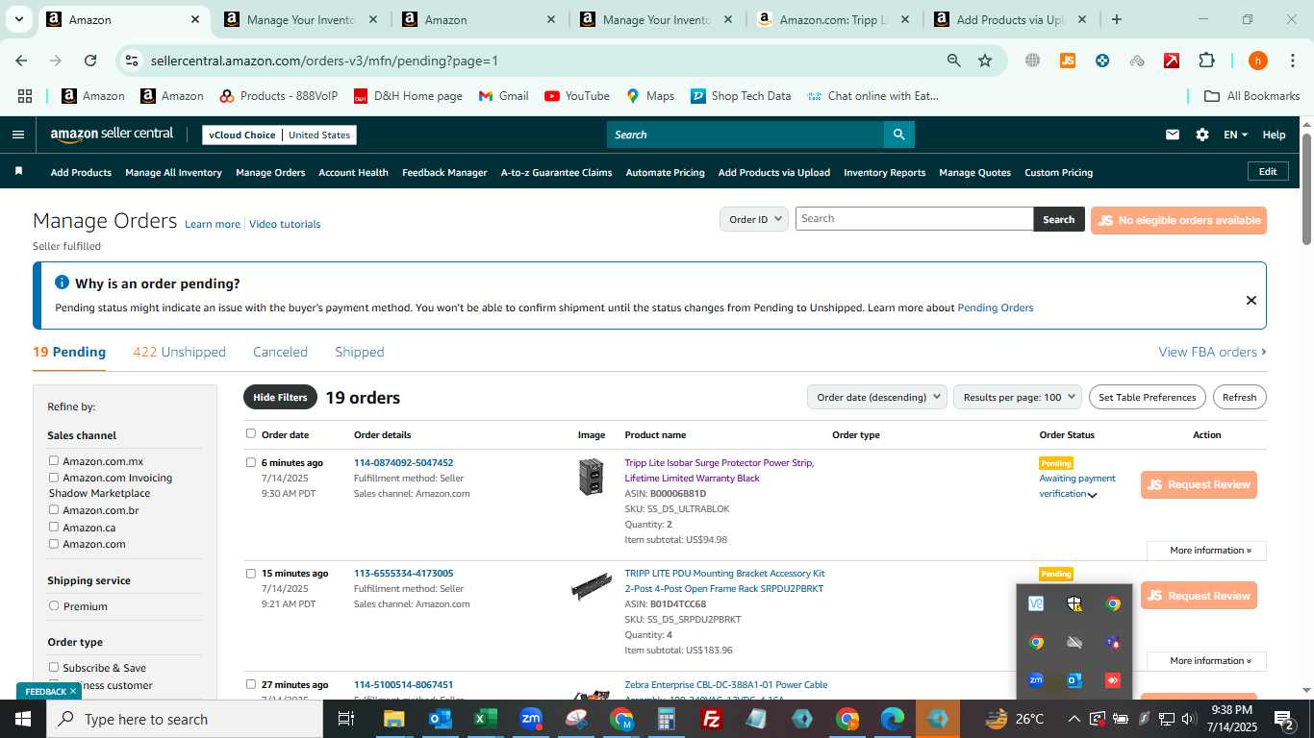Open Manage All Inventory menu item

click(173, 172)
